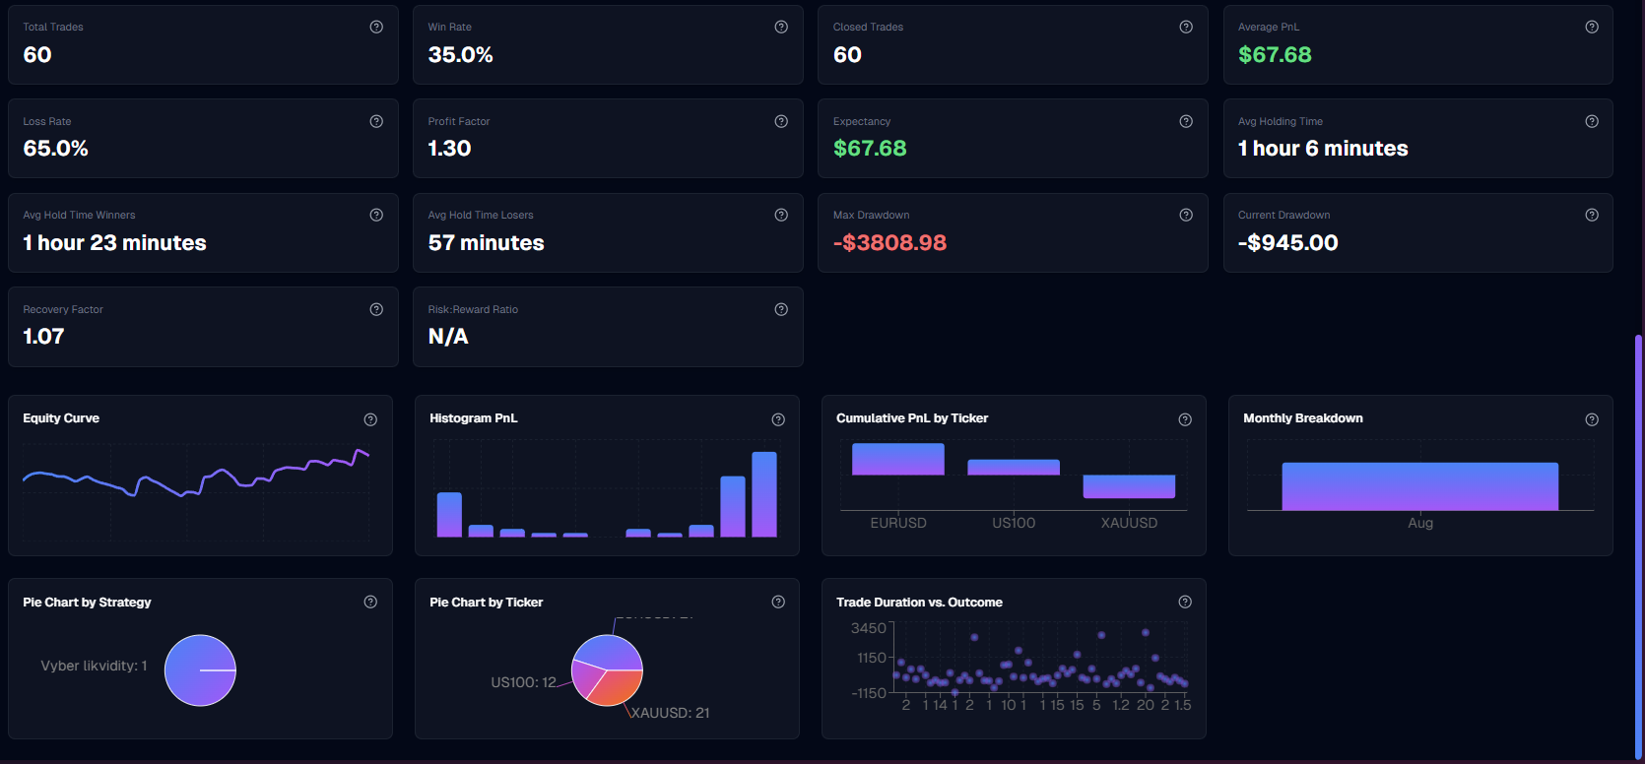This screenshot has height=764, width=1645.
Task: Click the Histogram PnL info icon
Action: point(778,419)
